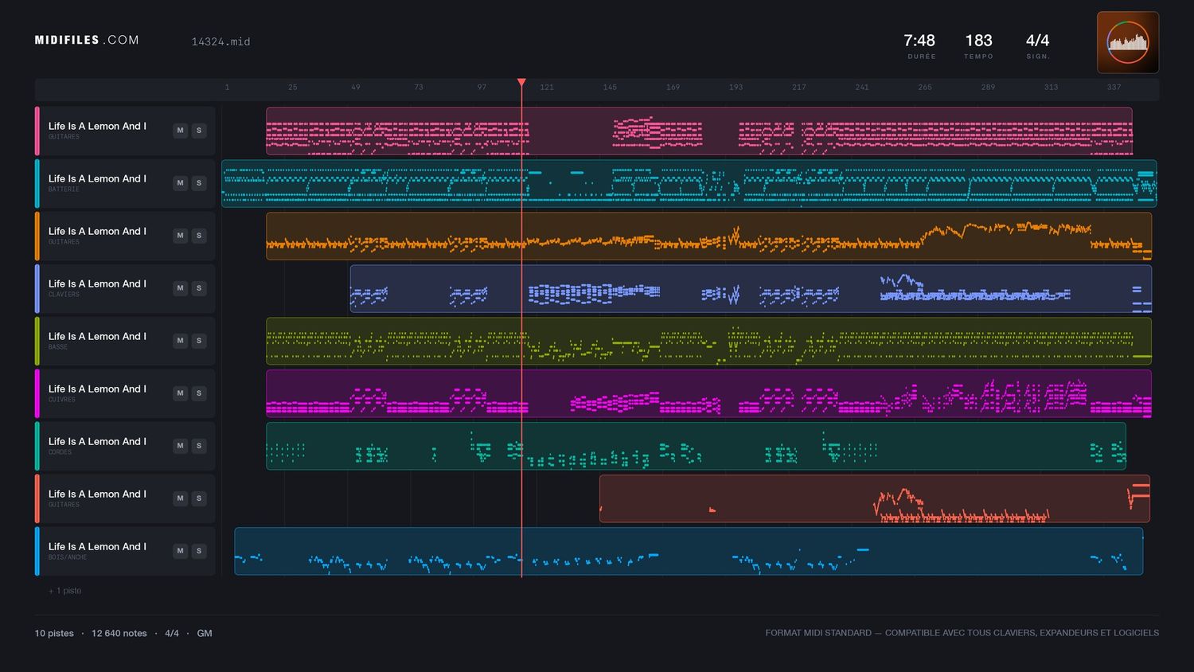Select the CLAVIERS track name label
The image size is (1194, 672).
pos(97,283)
